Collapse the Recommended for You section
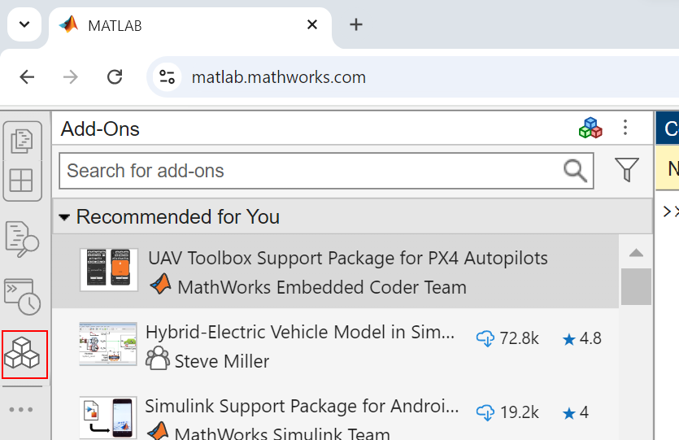The height and width of the screenshot is (440, 679). pos(65,217)
